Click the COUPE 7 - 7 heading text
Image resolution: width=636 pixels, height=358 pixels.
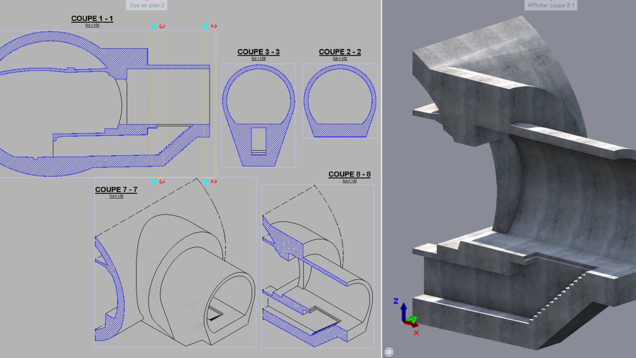point(116,189)
